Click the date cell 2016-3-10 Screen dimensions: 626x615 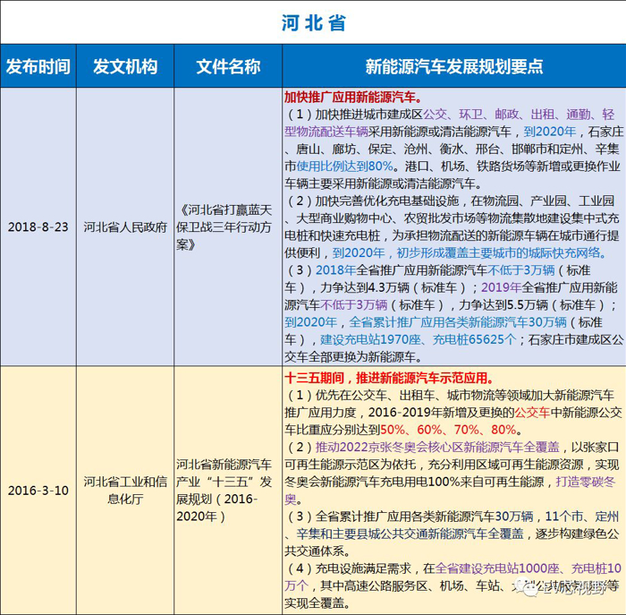[37, 491]
